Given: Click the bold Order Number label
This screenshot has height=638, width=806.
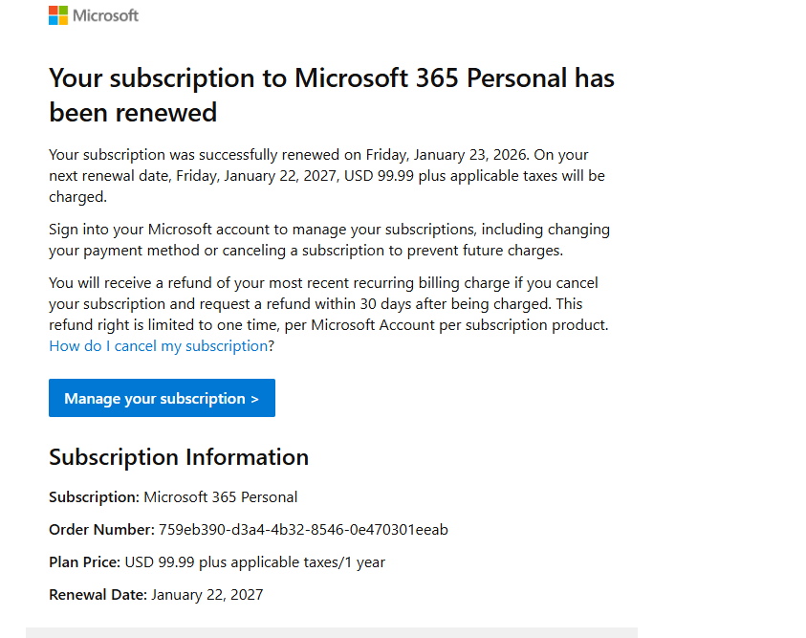Looking at the screenshot, I should (x=101, y=530).
